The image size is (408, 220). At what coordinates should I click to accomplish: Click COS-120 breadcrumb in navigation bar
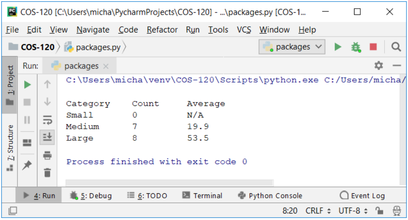[31, 47]
